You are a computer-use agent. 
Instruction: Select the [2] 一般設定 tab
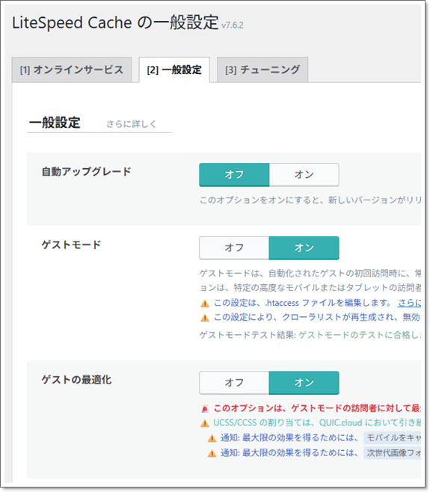coord(174,70)
